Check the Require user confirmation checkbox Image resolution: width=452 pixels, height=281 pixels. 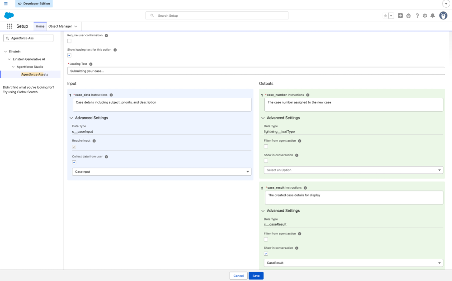(69, 41)
